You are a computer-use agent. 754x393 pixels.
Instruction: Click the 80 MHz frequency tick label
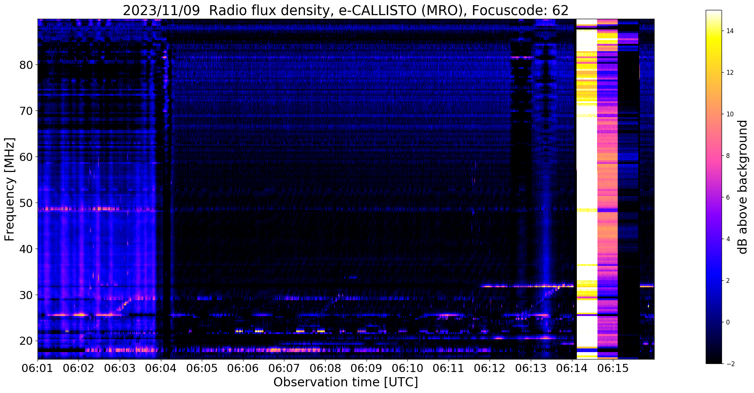(x=26, y=65)
